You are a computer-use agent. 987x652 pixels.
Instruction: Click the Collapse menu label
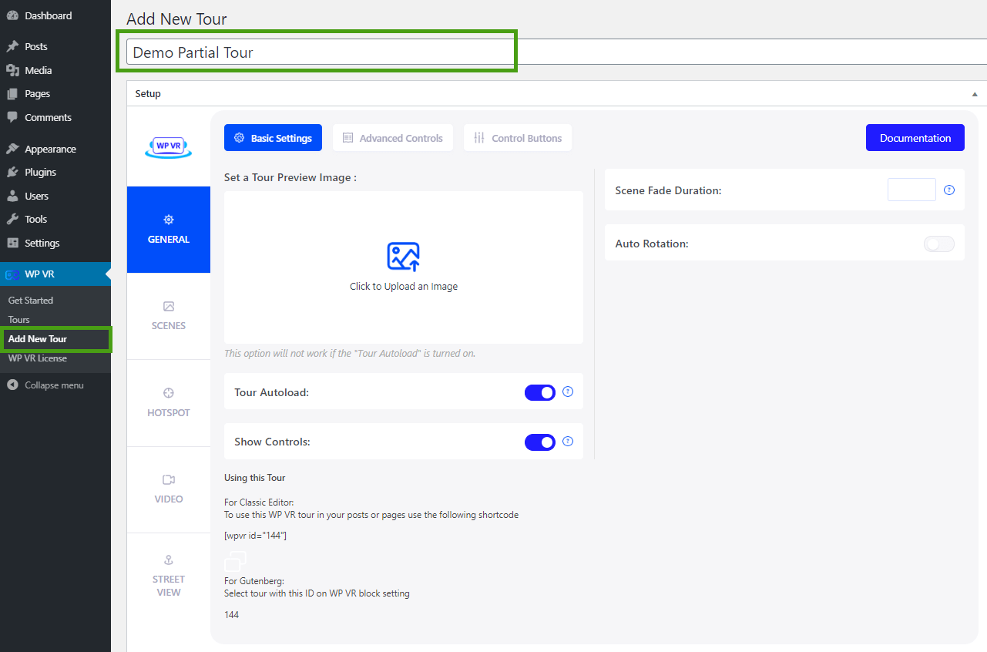pos(54,385)
